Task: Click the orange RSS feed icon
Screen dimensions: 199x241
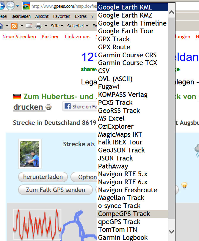Action: tap(14, 26)
